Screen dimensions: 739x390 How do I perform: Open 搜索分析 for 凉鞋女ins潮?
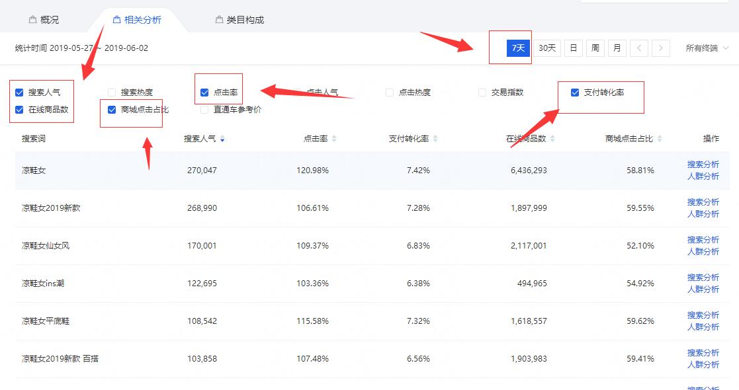tap(703, 278)
